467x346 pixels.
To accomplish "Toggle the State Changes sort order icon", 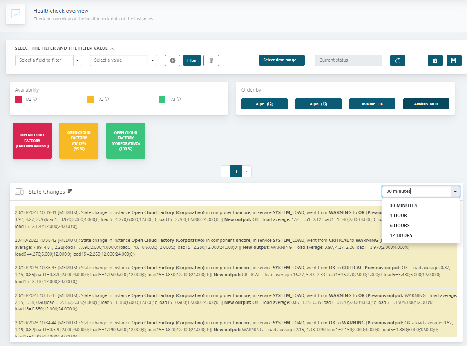I will coord(70,191).
